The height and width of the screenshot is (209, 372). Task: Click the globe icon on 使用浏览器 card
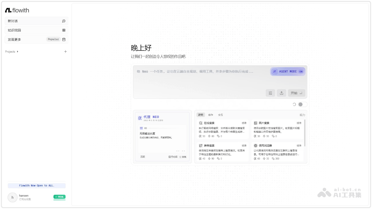click(x=256, y=145)
